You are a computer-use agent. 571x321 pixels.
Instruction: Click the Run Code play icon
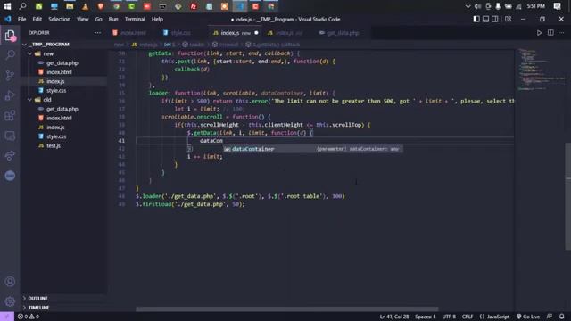pyautogui.click(x=539, y=33)
